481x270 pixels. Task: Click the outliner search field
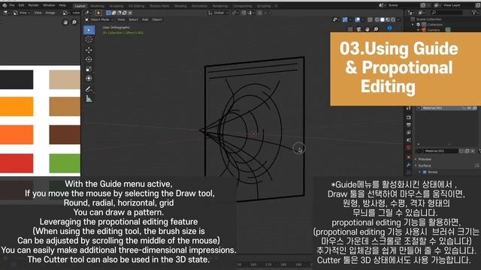(446, 13)
